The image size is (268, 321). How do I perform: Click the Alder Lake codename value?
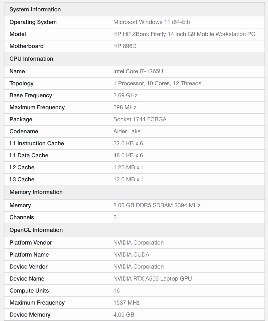click(127, 131)
